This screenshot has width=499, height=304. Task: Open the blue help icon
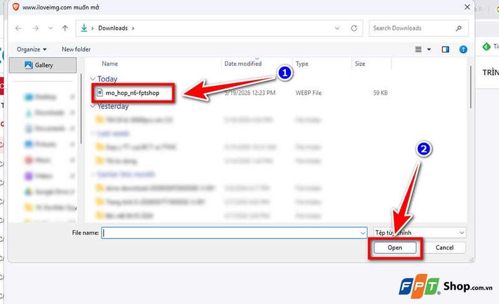point(463,49)
